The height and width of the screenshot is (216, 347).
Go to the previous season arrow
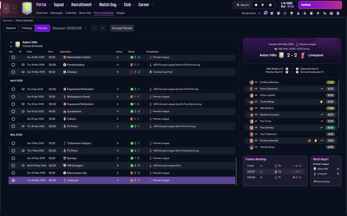click(x=94, y=28)
